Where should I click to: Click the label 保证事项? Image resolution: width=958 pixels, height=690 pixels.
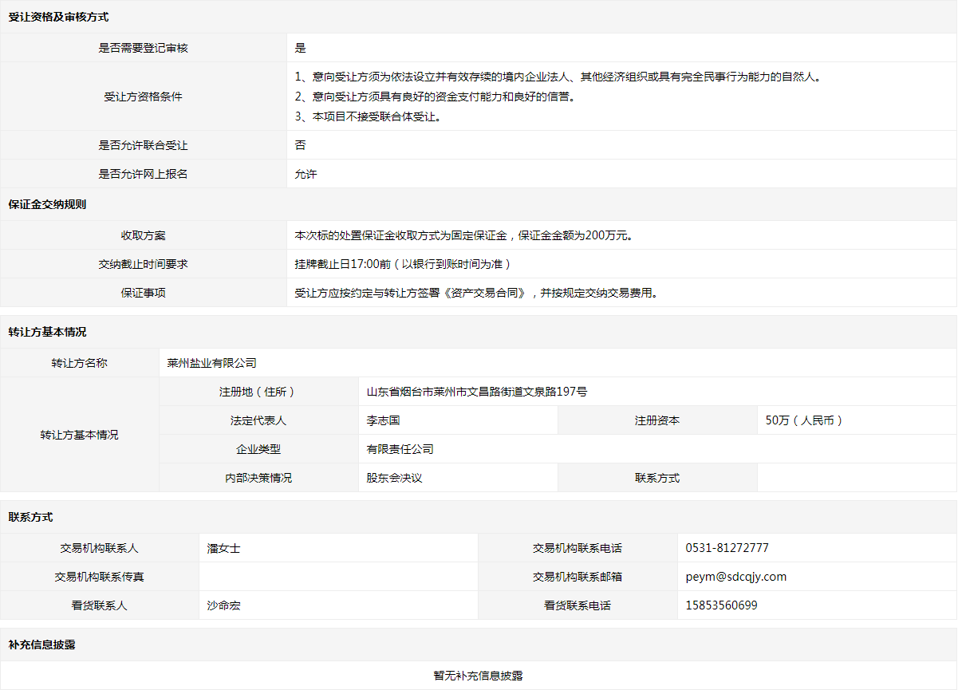coord(144,293)
